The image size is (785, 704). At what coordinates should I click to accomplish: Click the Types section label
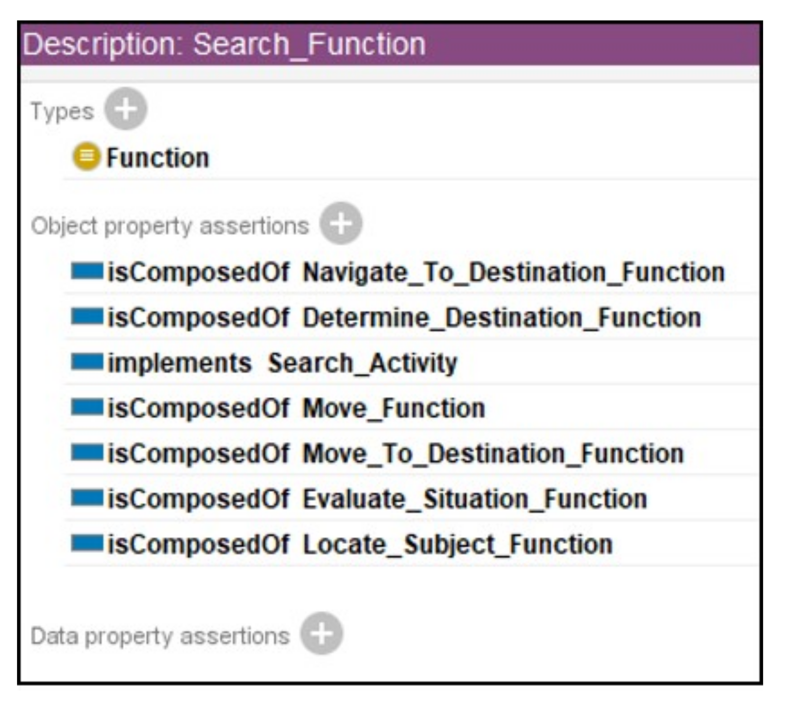pyautogui.click(x=62, y=111)
